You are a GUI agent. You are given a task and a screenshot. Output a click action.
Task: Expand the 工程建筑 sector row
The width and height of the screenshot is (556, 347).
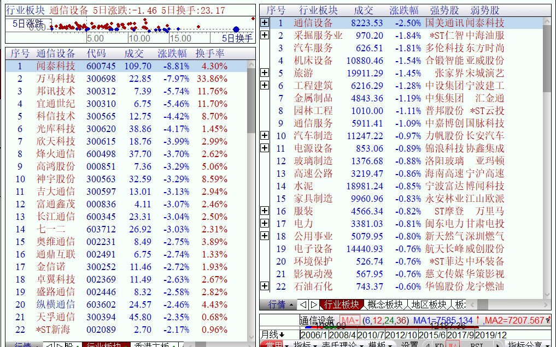[x=265, y=85]
